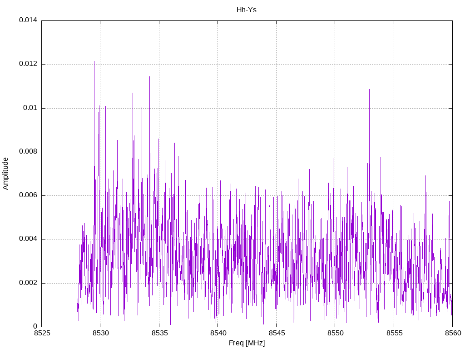Click the 0.002 y-axis tick label

tap(28, 283)
